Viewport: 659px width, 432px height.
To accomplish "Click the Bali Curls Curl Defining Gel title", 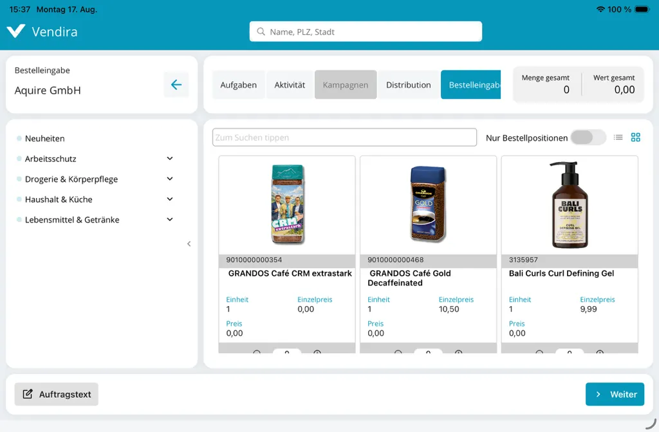I will [x=561, y=273].
